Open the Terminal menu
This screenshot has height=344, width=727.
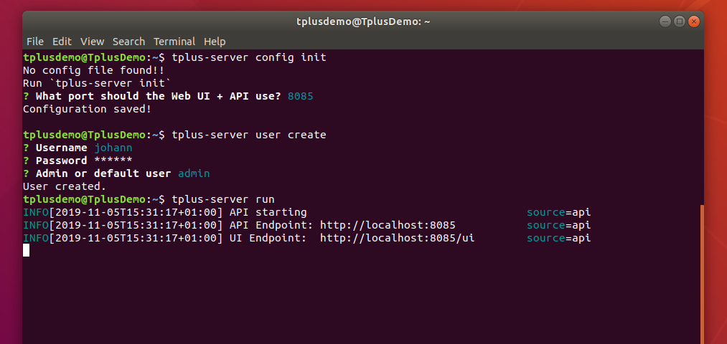pos(174,41)
